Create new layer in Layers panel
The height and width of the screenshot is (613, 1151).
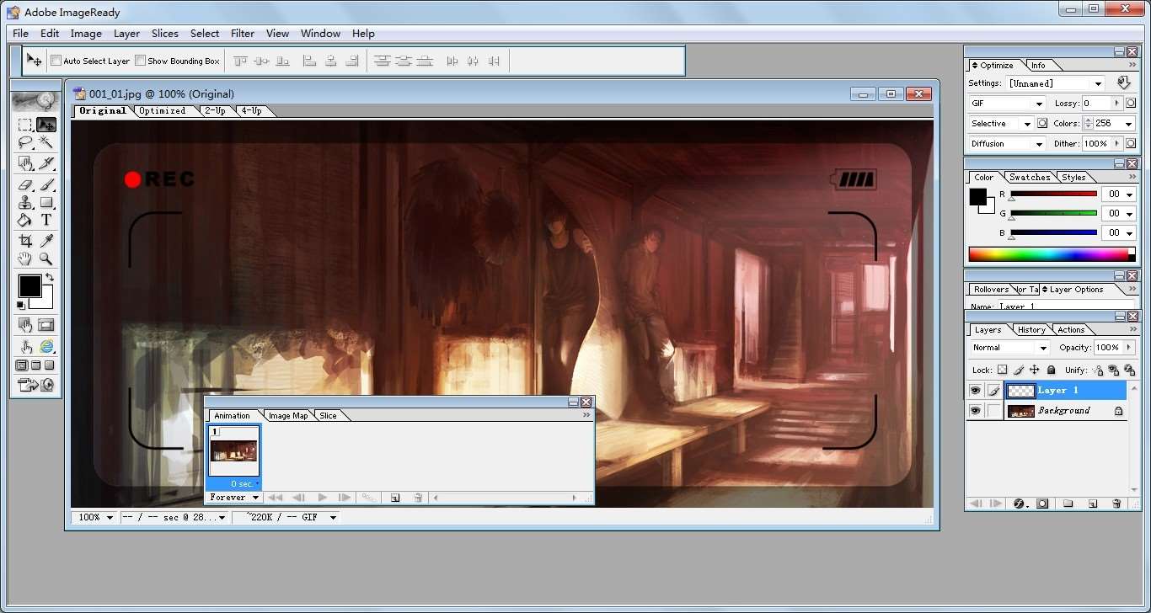coord(1093,504)
